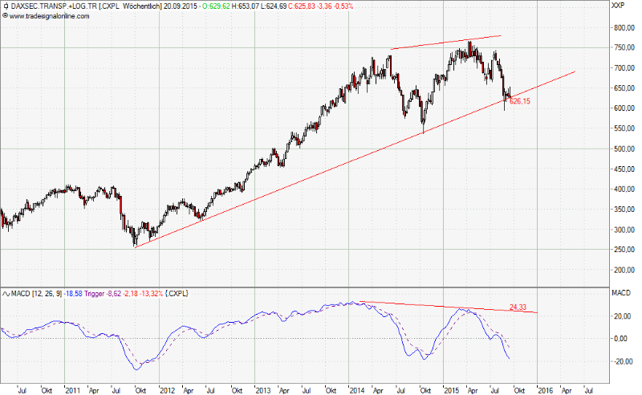Click the MACD indicator wave icon
The height and width of the screenshot is (395, 642).
pyautogui.click(x=5, y=293)
